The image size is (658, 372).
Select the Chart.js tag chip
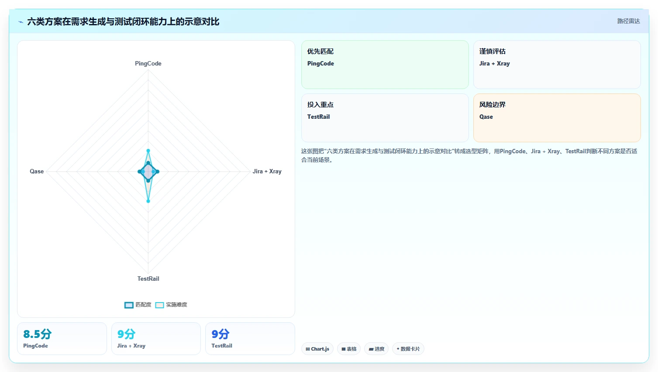tap(317, 349)
